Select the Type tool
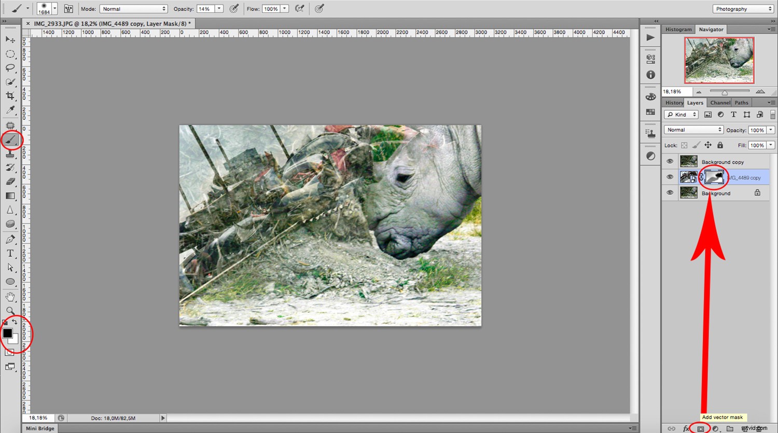The image size is (778, 433). (x=9, y=253)
